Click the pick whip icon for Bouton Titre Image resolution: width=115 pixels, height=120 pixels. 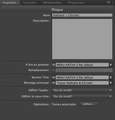coord(54,77)
